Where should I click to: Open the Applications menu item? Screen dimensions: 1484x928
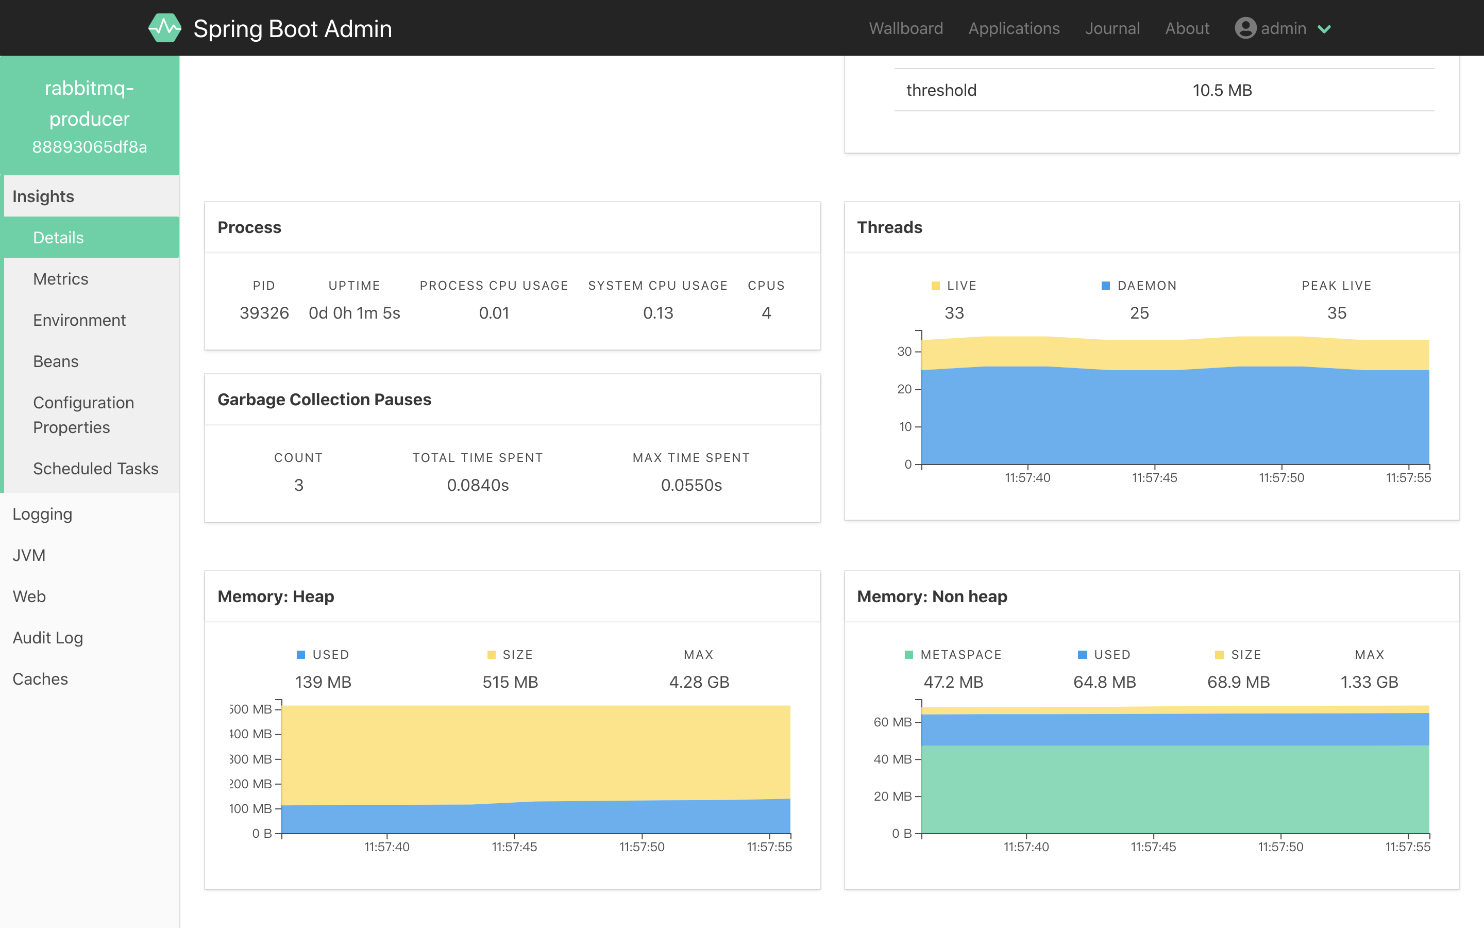pyautogui.click(x=1013, y=27)
